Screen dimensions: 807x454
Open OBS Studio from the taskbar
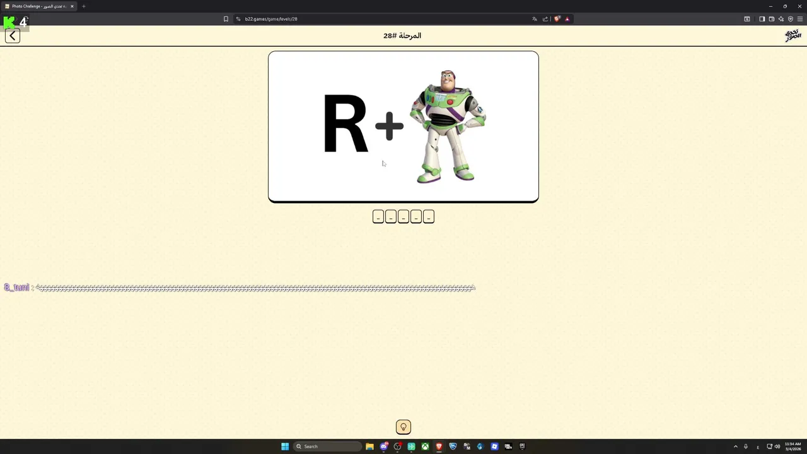(x=397, y=446)
